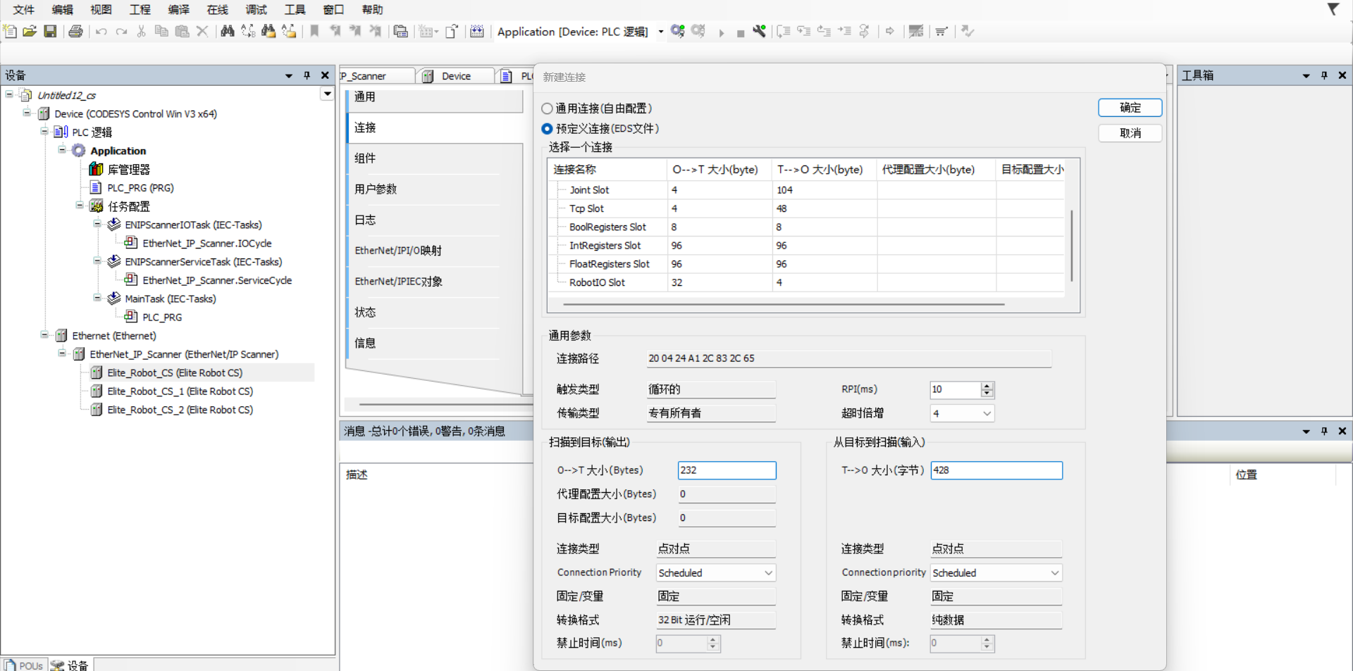Image resolution: width=1353 pixels, height=671 pixels.
Task: Click the binoculars Find icon
Action: pyautogui.click(x=227, y=31)
